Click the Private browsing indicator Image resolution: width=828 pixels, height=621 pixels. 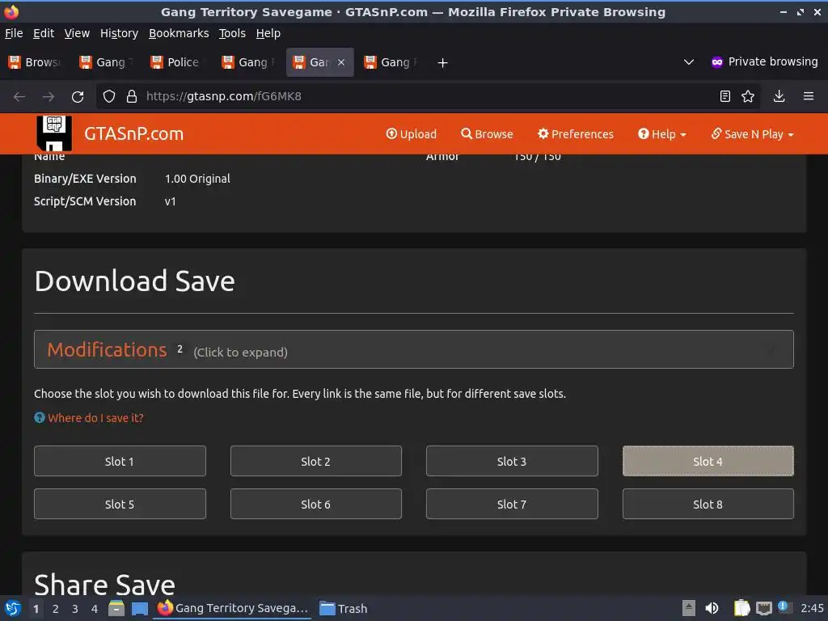click(764, 61)
